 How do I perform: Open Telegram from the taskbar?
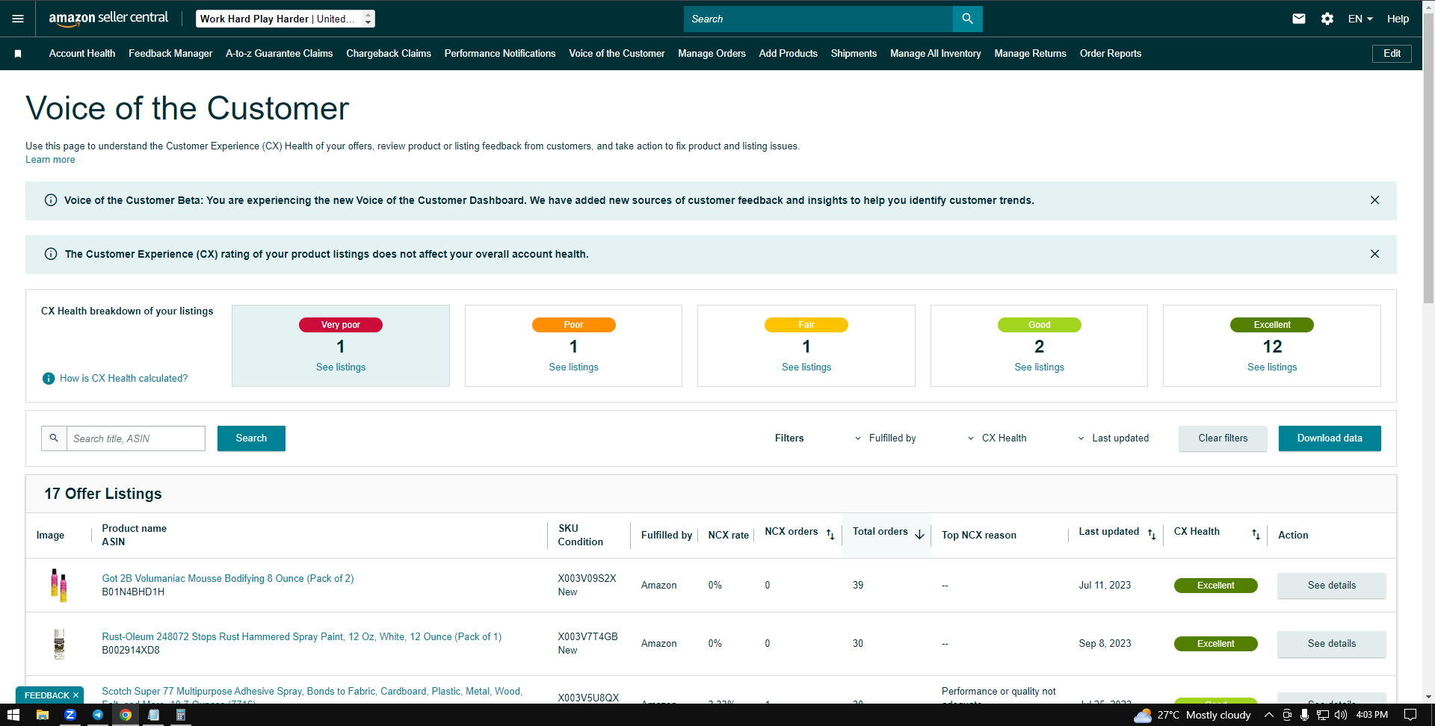98,715
